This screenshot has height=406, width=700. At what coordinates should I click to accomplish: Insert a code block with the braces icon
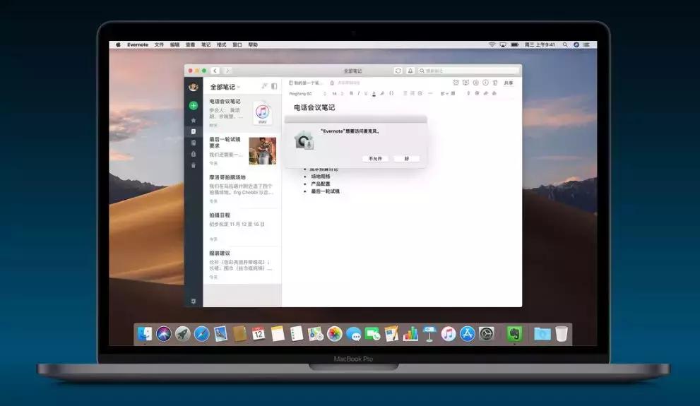tap(391, 93)
